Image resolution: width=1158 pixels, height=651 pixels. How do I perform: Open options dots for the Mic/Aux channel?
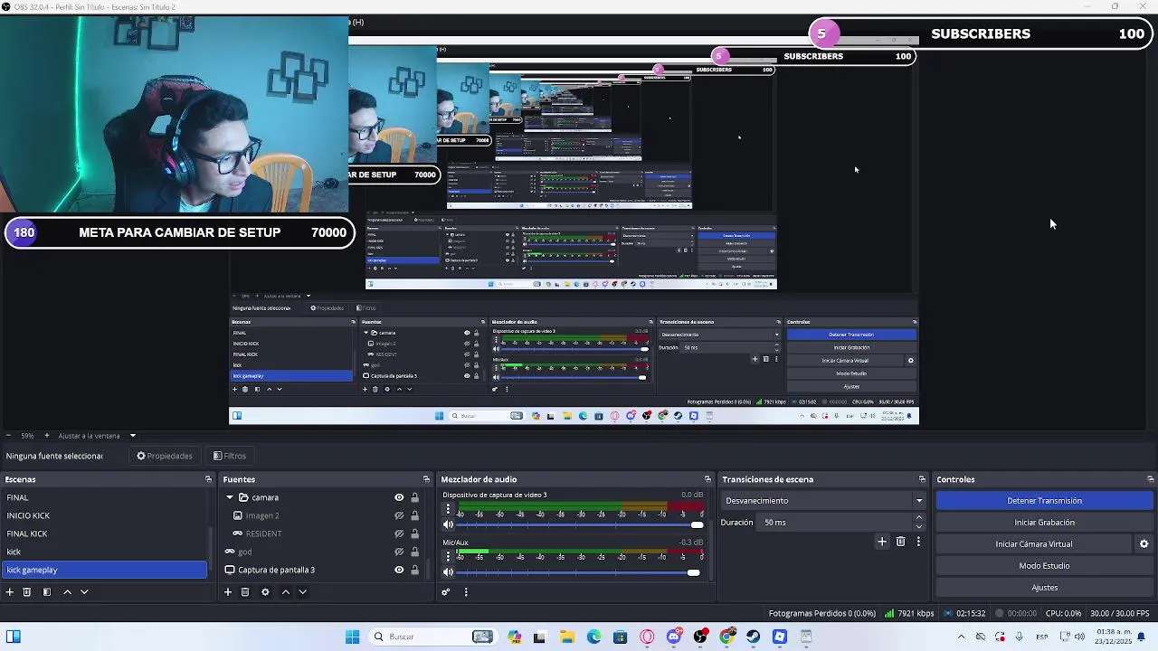click(447, 556)
